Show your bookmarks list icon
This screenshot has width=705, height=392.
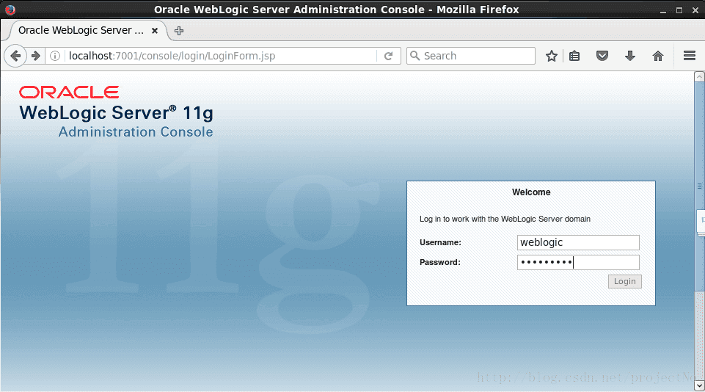574,56
